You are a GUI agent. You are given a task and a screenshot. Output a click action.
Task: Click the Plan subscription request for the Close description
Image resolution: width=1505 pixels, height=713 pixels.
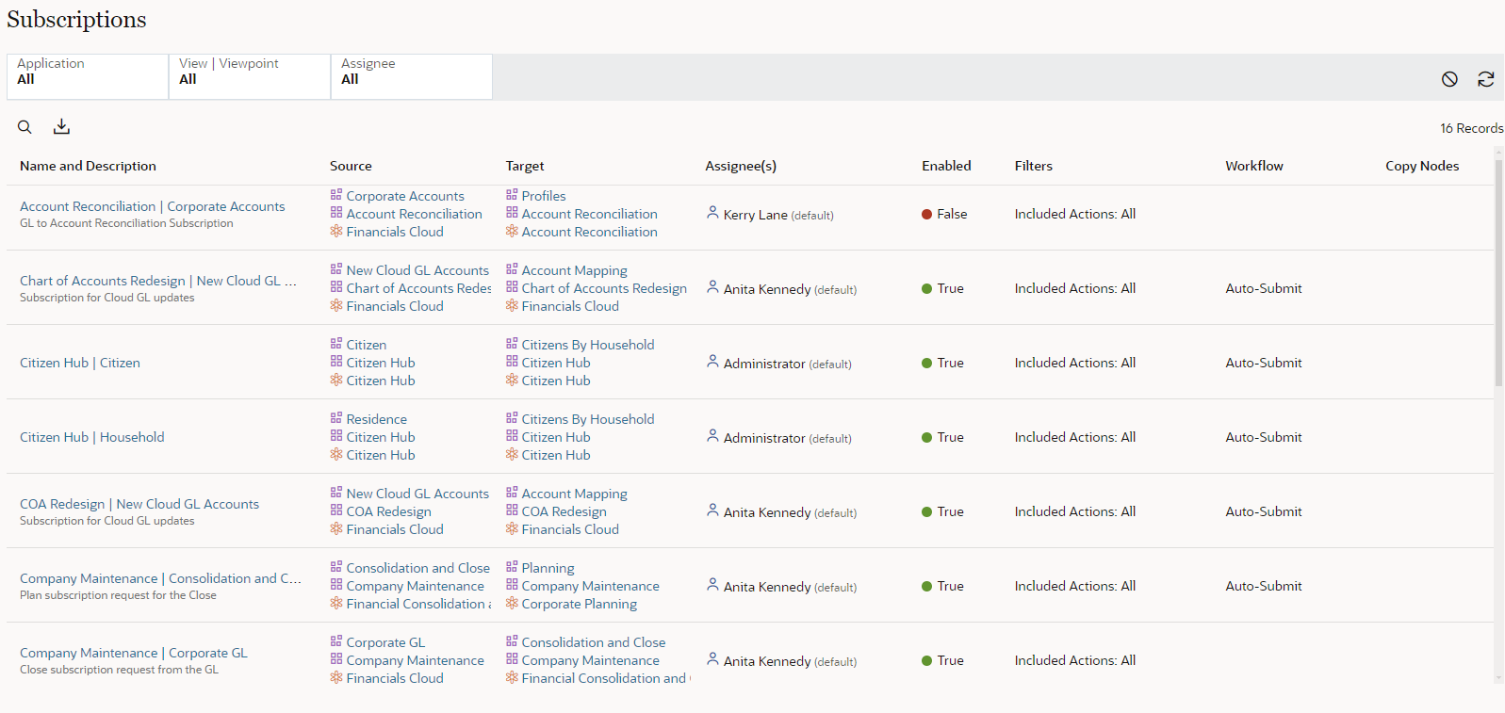(118, 595)
